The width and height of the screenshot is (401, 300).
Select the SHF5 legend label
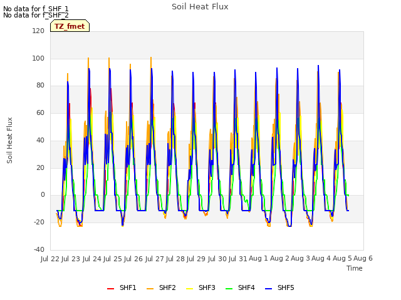[286, 287]
